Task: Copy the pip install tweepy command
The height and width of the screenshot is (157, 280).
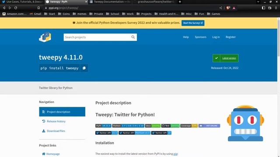Action: coord(84,68)
